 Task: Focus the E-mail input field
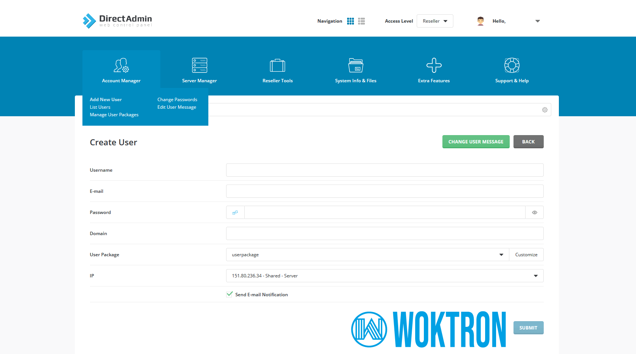pyautogui.click(x=385, y=191)
